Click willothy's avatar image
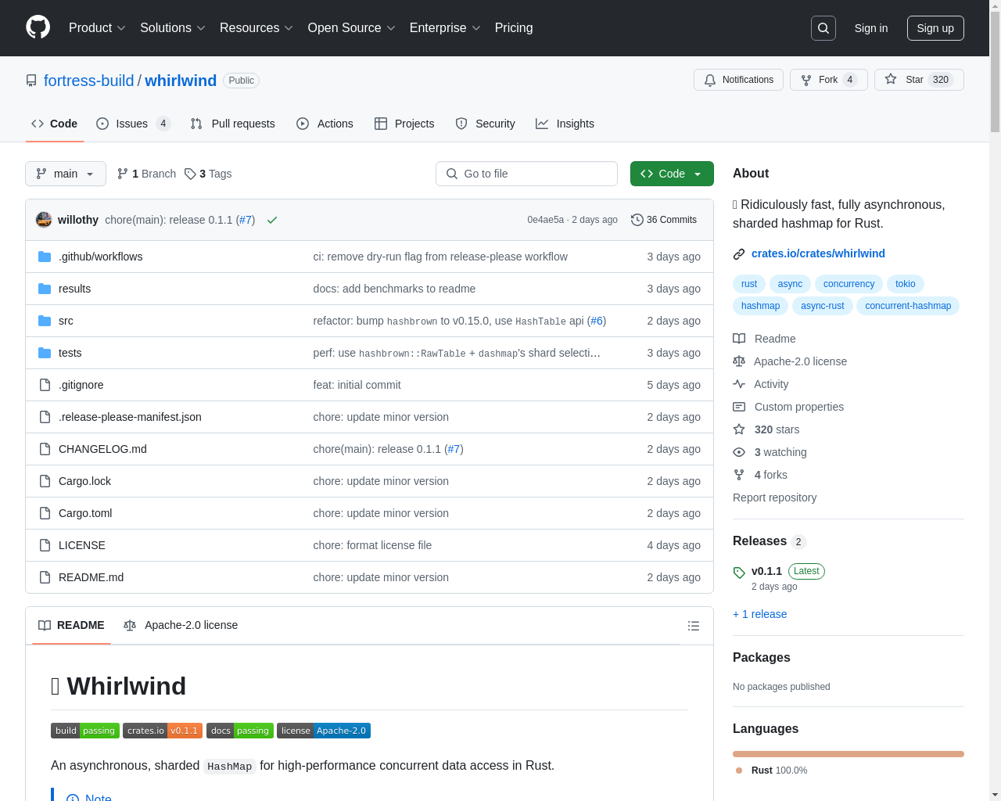The image size is (1001, 801). 44,220
